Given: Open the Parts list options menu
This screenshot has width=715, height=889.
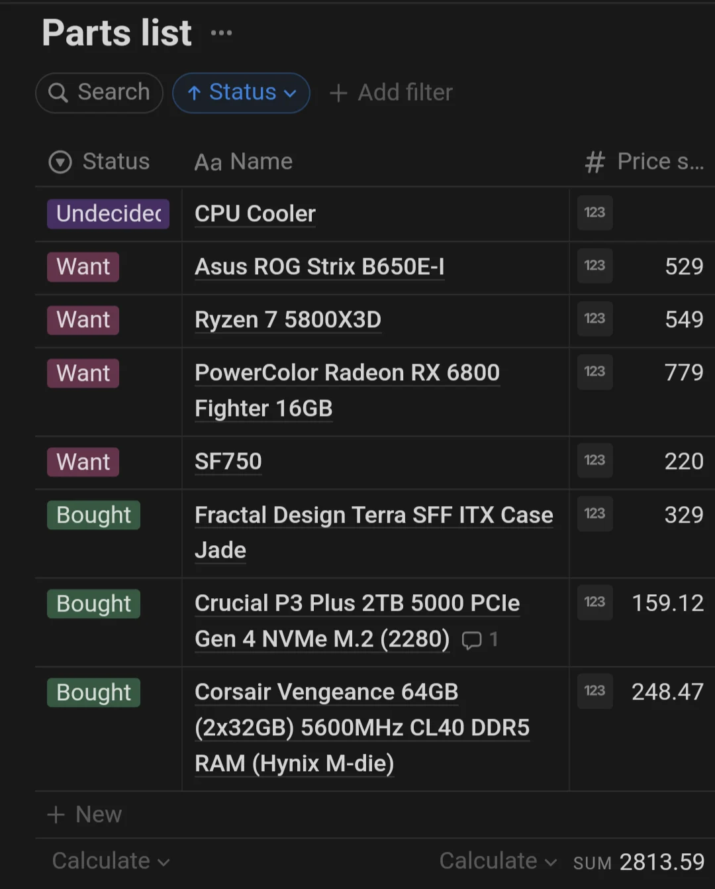Looking at the screenshot, I should coord(220,32).
